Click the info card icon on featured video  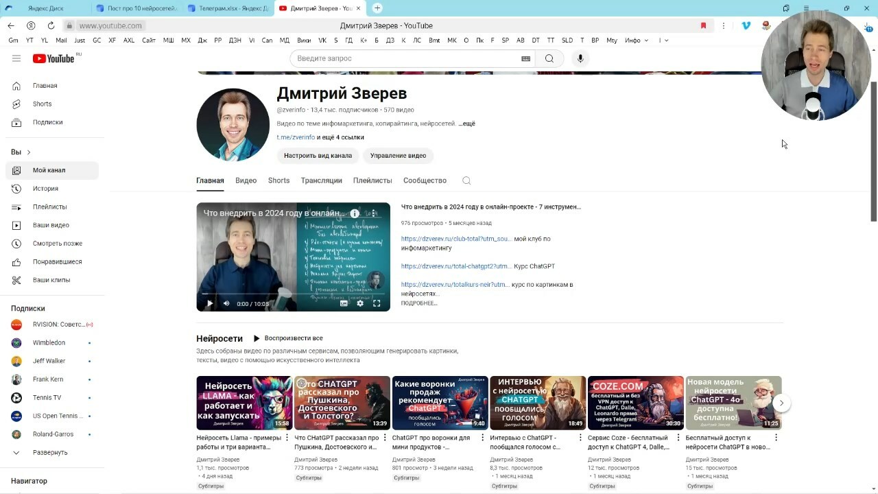(355, 213)
